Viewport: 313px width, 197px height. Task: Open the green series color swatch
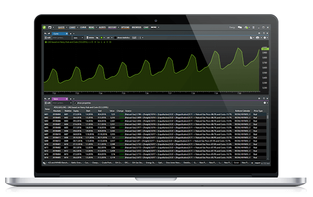101,38
